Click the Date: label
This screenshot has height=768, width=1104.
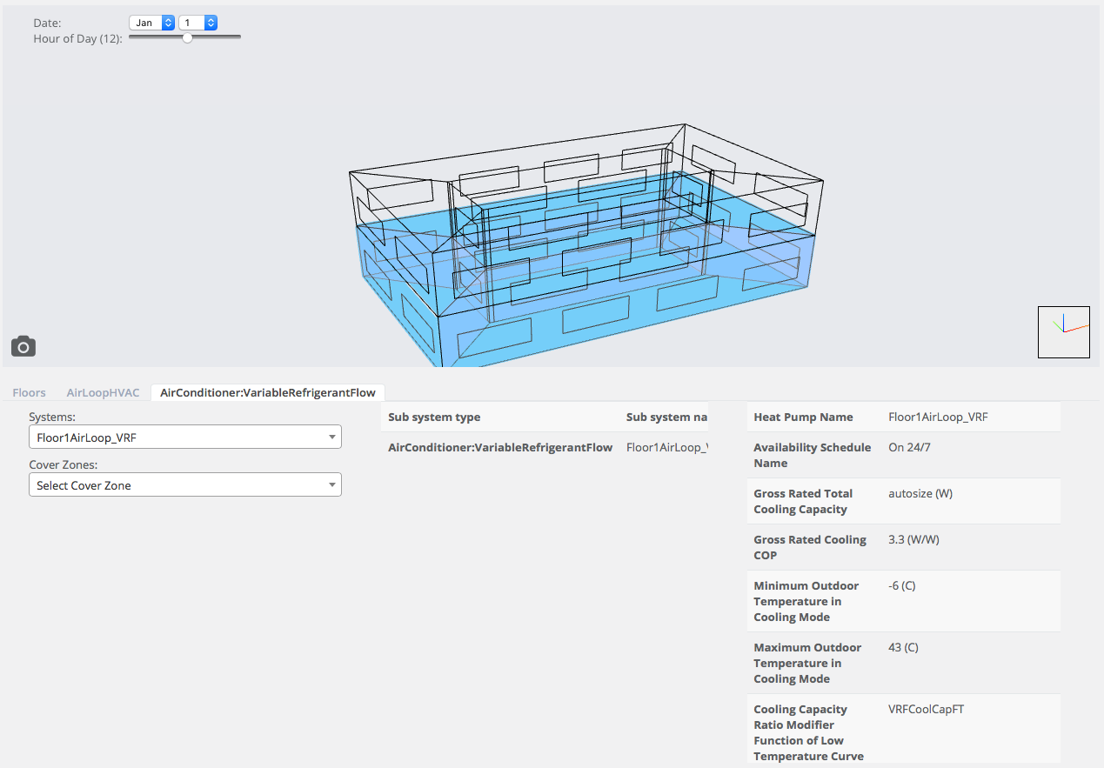(47, 23)
